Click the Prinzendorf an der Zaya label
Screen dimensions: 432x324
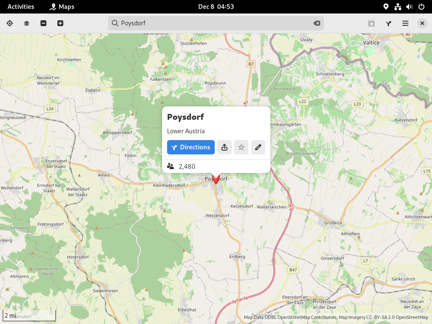pyautogui.click(x=324, y=305)
